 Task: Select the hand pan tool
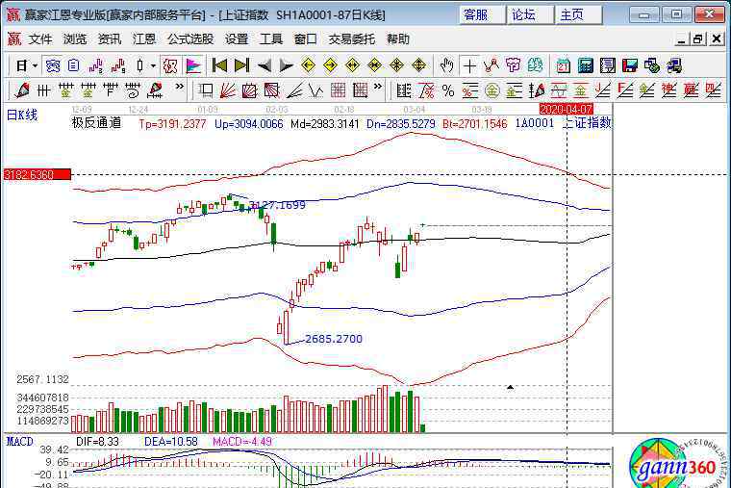446,65
